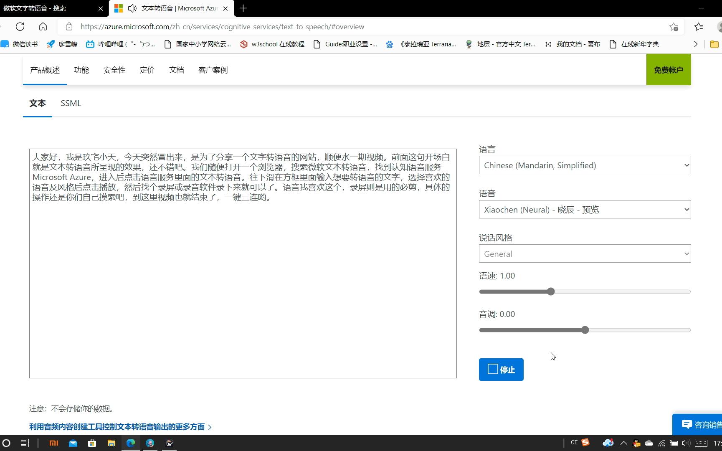The image size is (722, 451).
Task: Open Mail app on the taskbar
Action: pyautogui.click(x=73, y=443)
